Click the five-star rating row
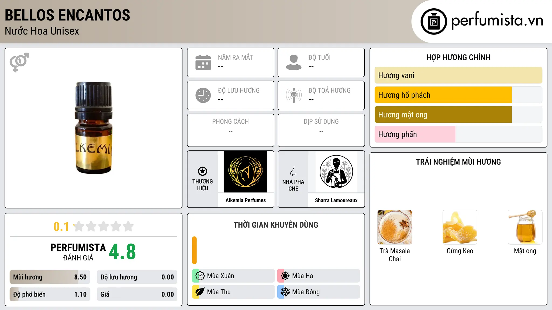Image resolution: width=552 pixels, height=310 pixels. (x=104, y=226)
